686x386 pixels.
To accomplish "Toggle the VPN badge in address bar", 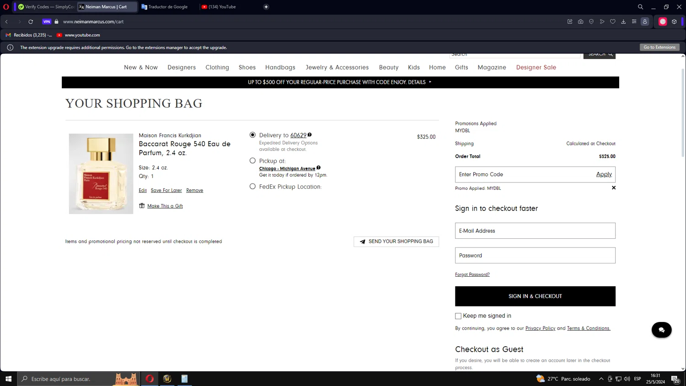I will 47,21.
